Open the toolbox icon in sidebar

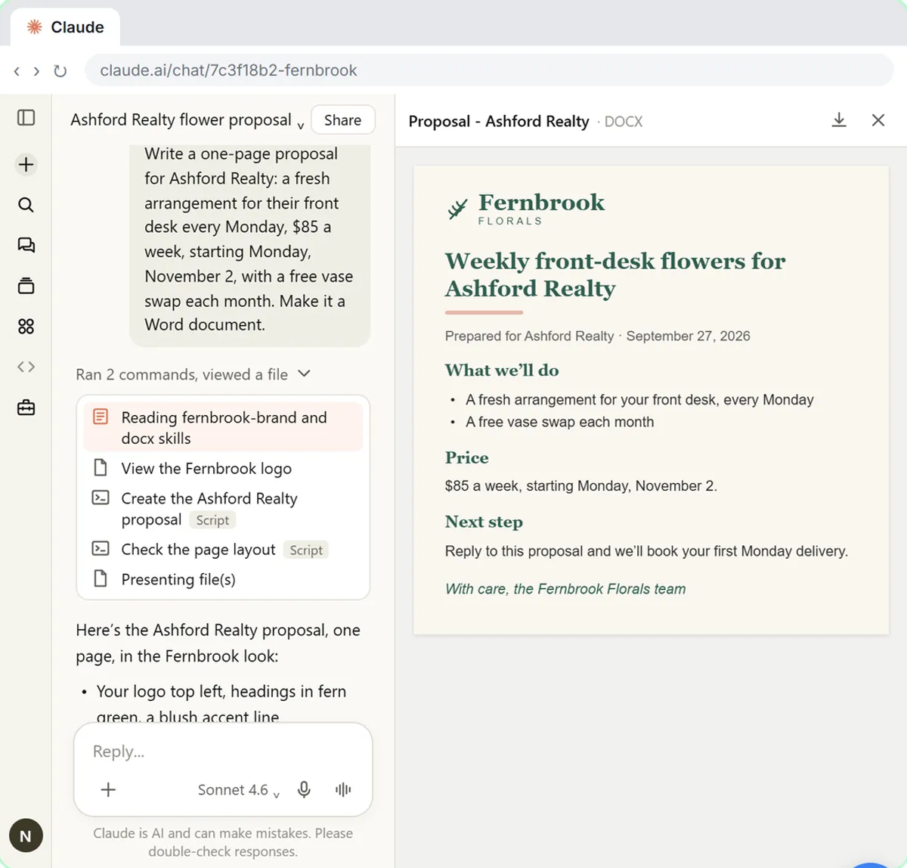(26, 408)
